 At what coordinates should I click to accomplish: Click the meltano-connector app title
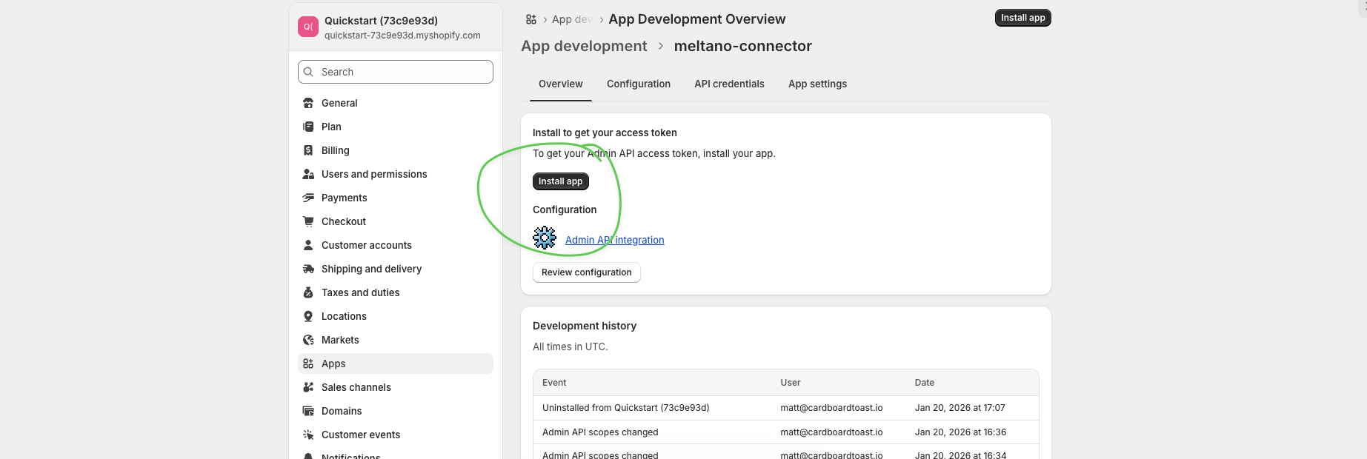pyautogui.click(x=743, y=46)
